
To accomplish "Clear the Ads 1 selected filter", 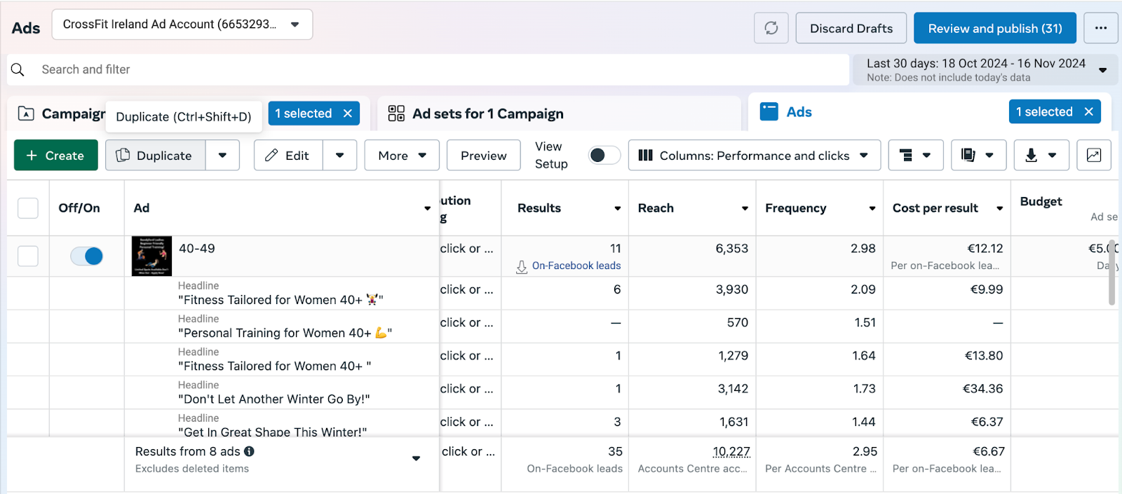I will pyautogui.click(x=1089, y=111).
